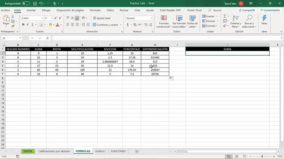284x159 pixels.
Task: Apply percent style format
Action: (135, 25)
